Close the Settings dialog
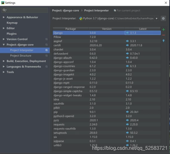This screenshot has width=170, height=154. pyautogui.click(x=166, y=3)
